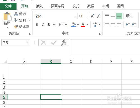The height and width of the screenshot is (108, 140).
Task: Decrease indent icon
Action: click(x=128, y=25)
